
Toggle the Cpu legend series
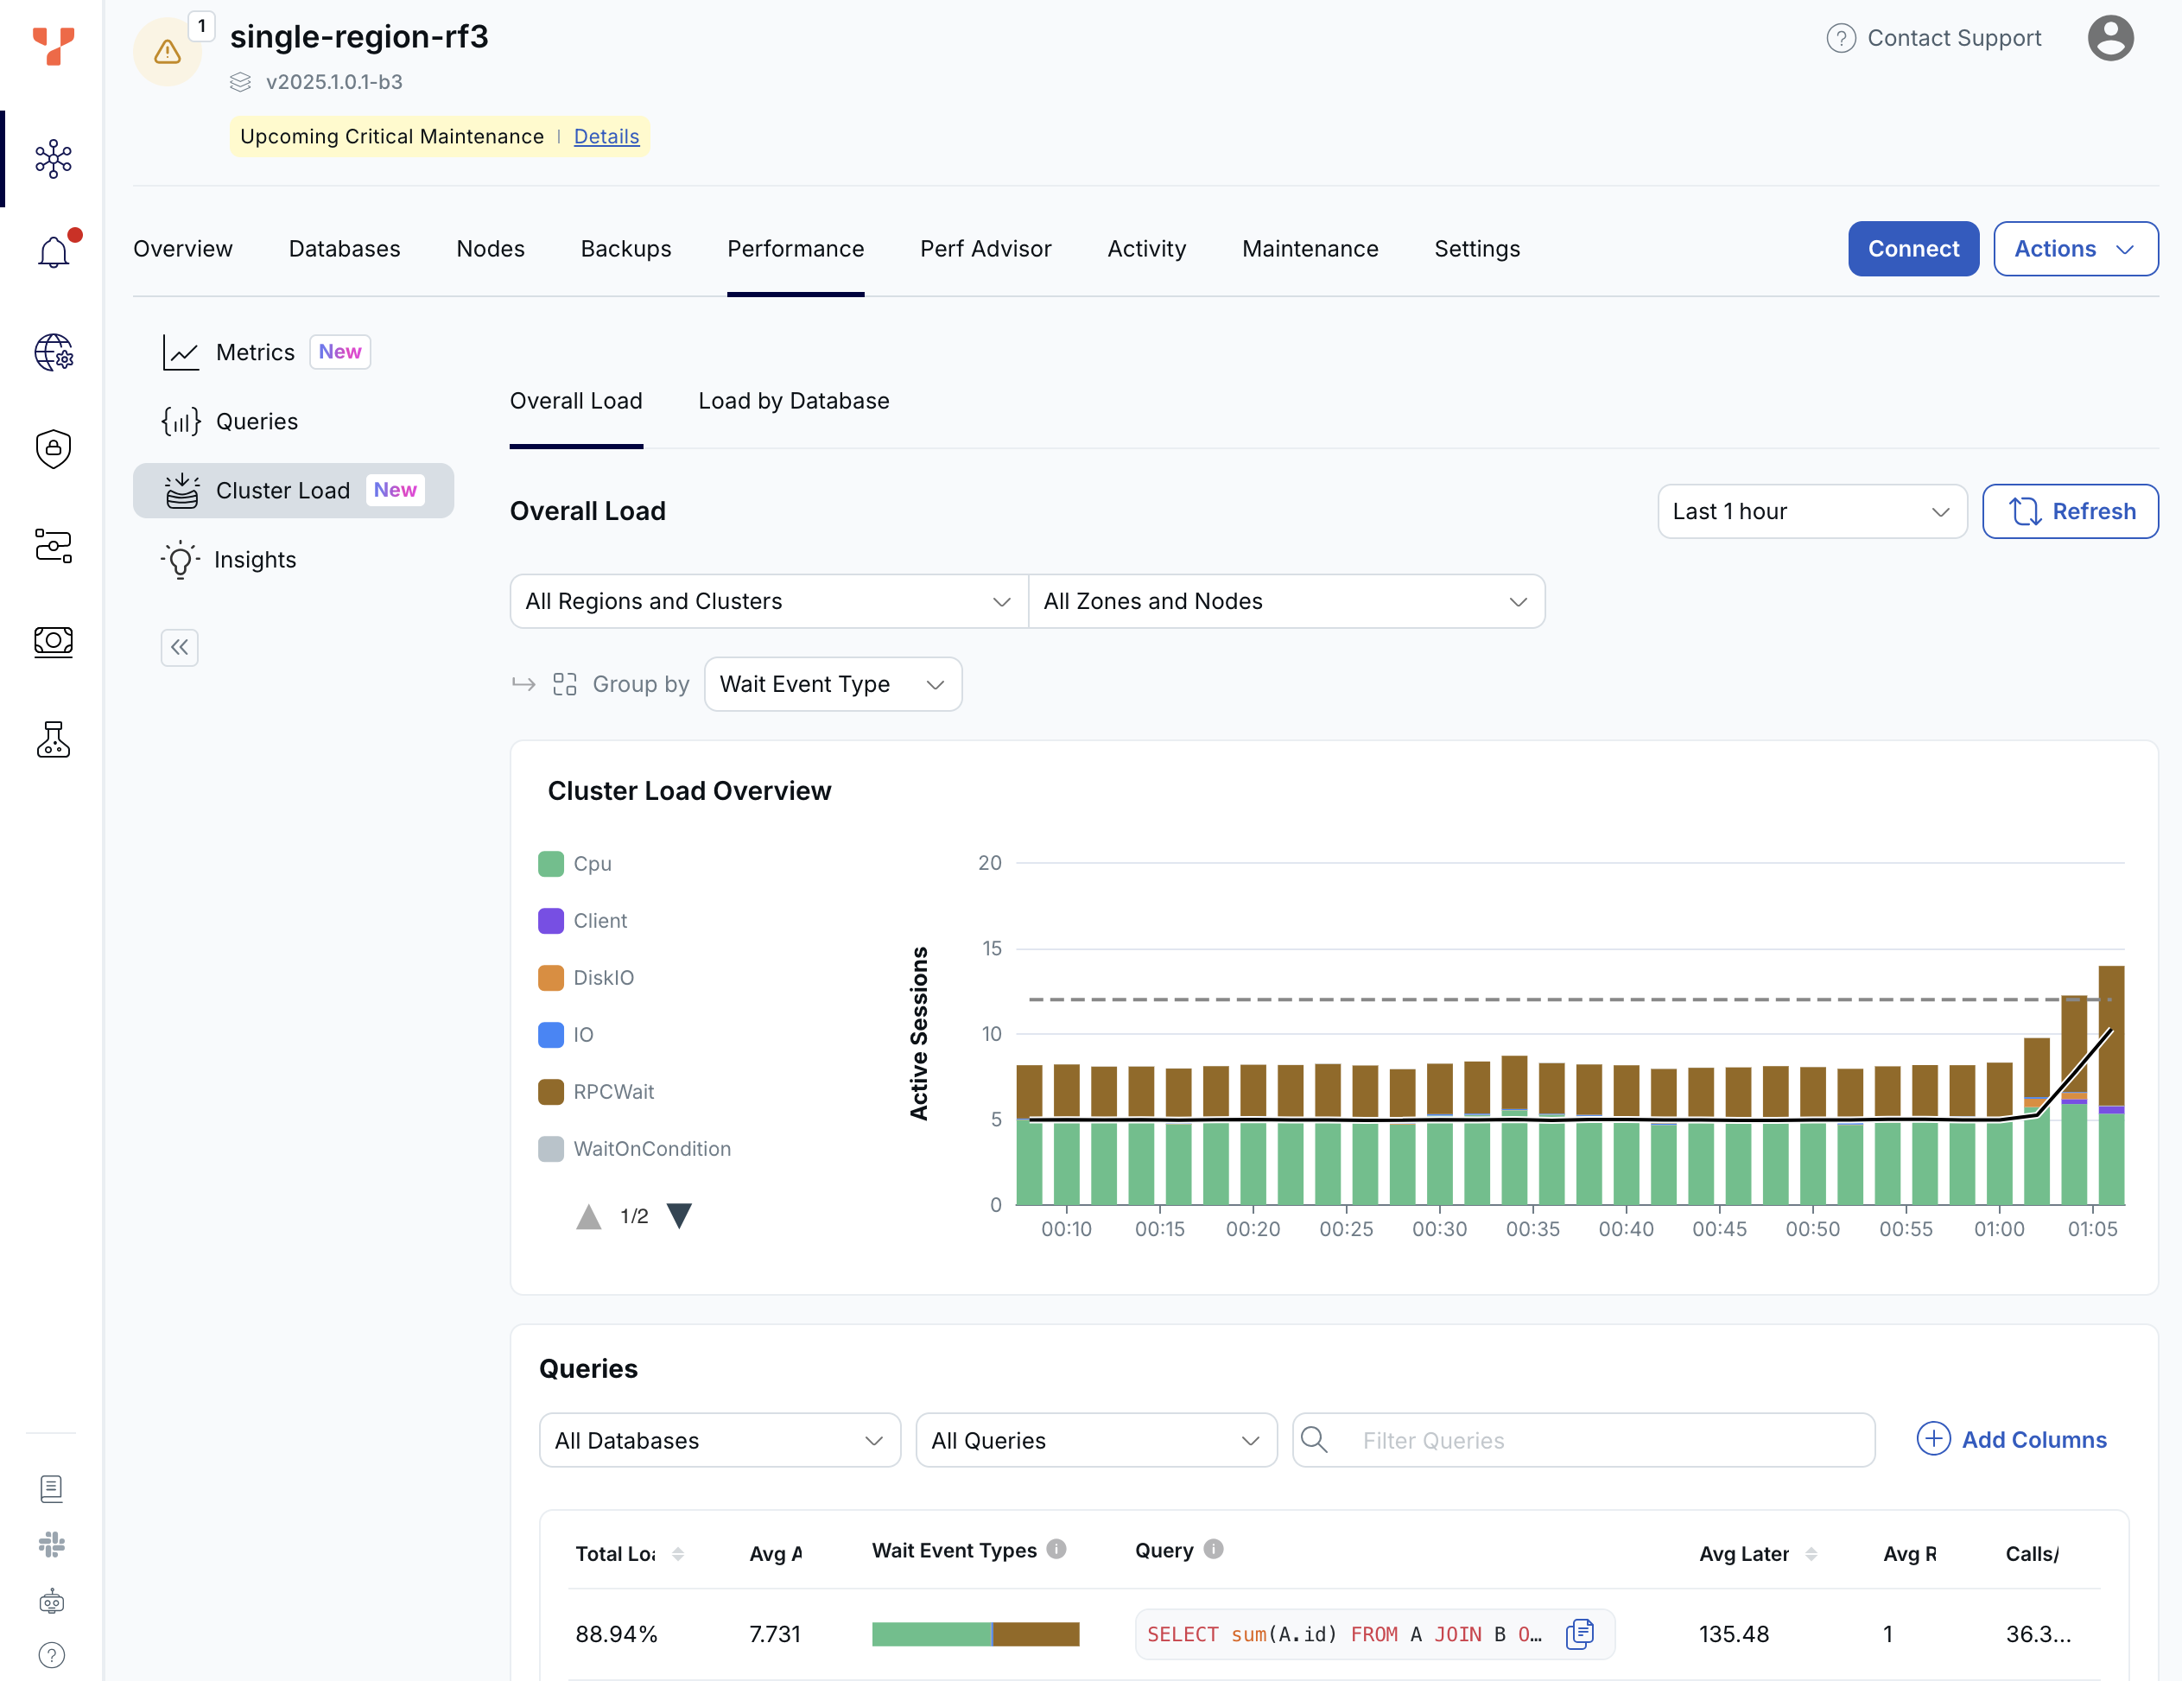click(592, 864)
